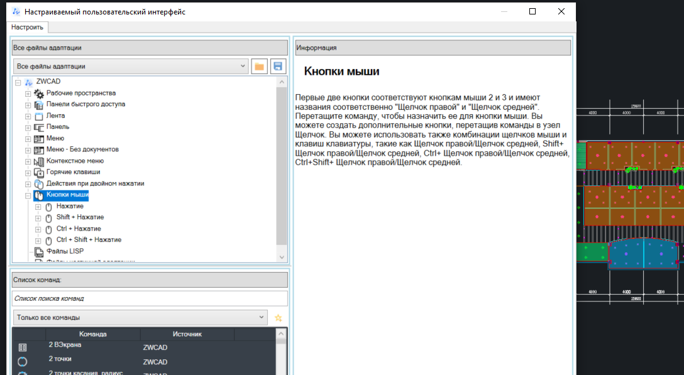Expand the Лента tree node
The height and width of the screenshot is (375, 684).
(28, 116)
